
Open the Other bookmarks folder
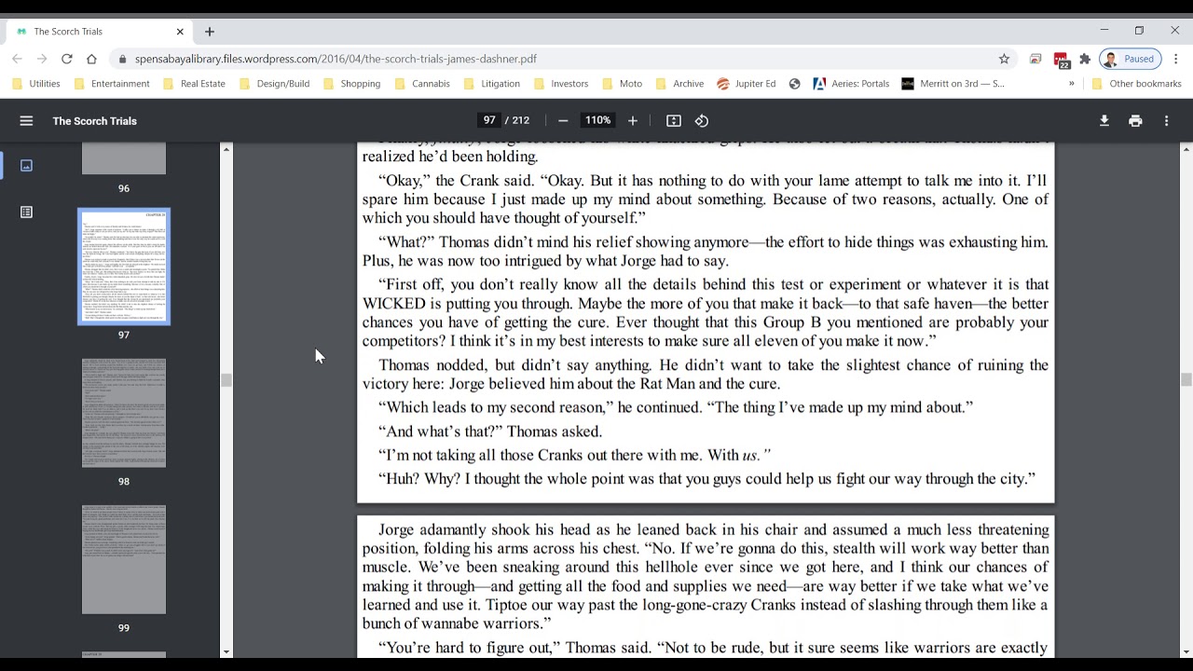point(1136,84)
